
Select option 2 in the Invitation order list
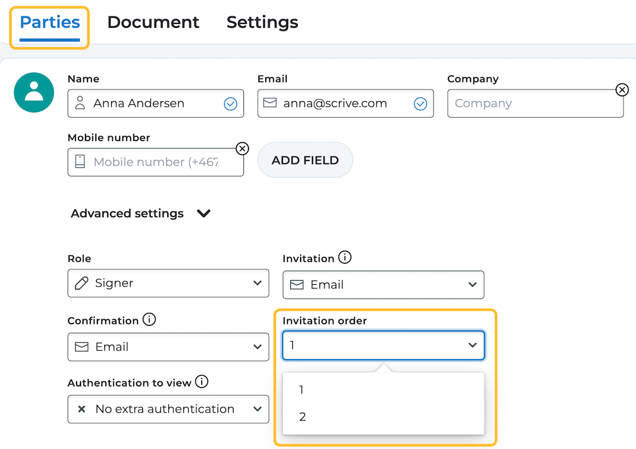[303, 417]
